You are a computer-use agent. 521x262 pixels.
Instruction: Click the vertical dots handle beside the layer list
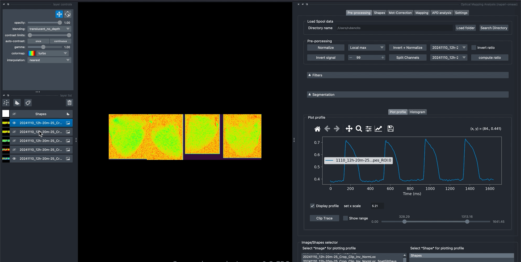(x=76, y=140)
